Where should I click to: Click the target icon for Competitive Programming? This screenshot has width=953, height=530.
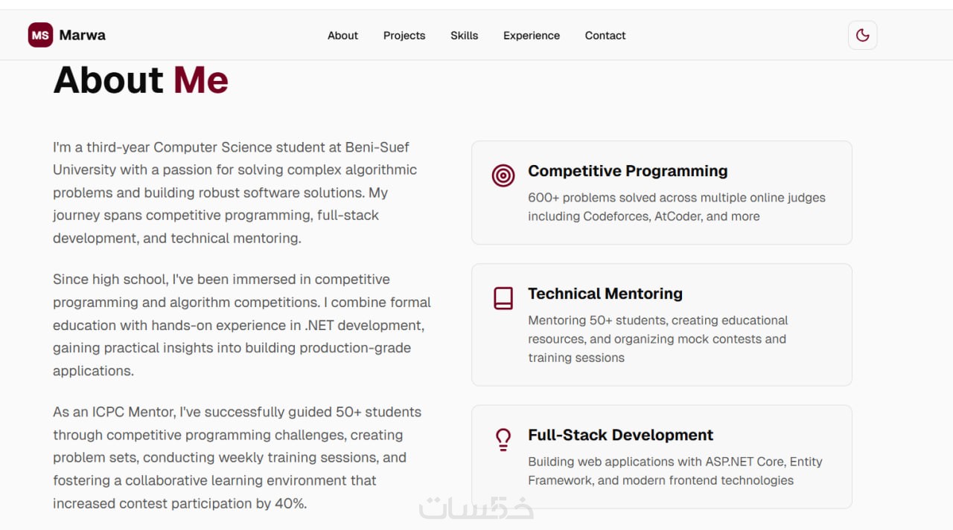pyautogui.click(x=503, y=175)
